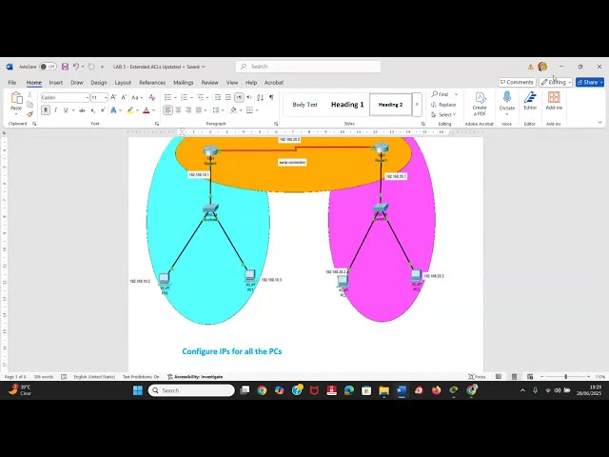Viewport: 609px width, 457px height.
Task: Open the font size dropdown
Action: point(106,97)
